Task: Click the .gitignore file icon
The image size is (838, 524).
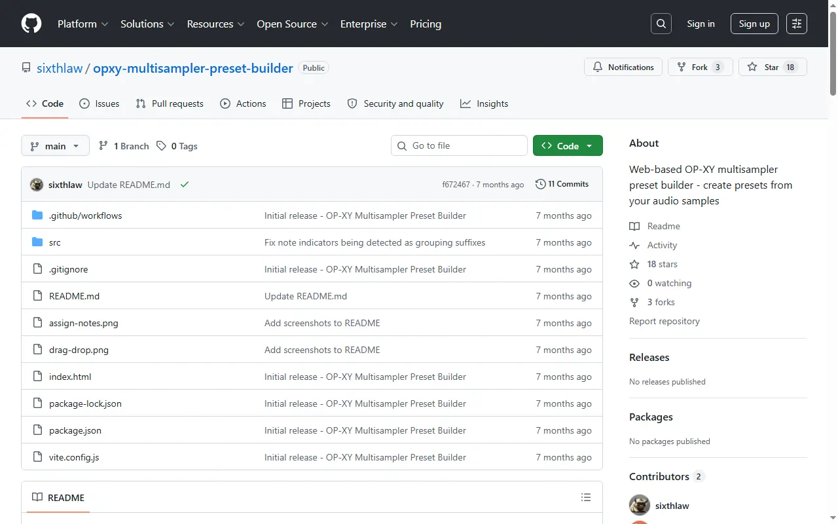Action: pyautogui.click(x=37, y=269)
